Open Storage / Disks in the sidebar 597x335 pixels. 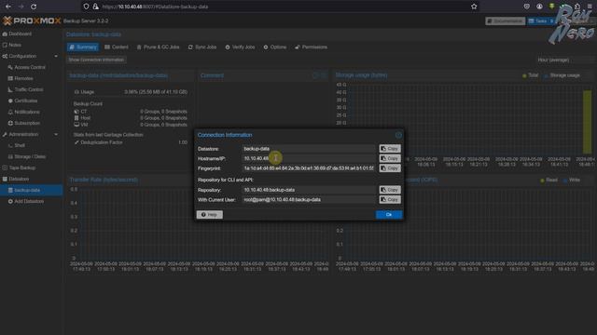[30, 156]
